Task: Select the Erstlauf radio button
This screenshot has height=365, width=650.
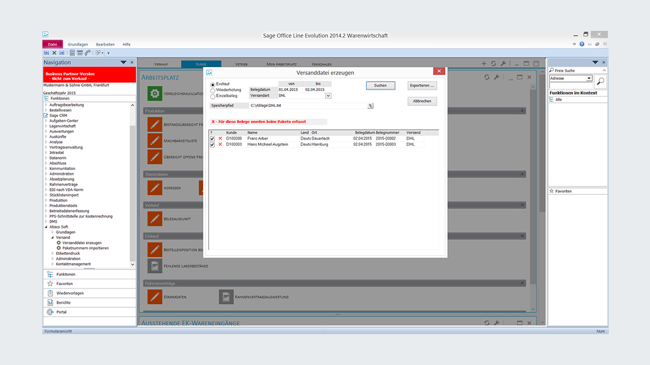Action: tap(213, 85)
